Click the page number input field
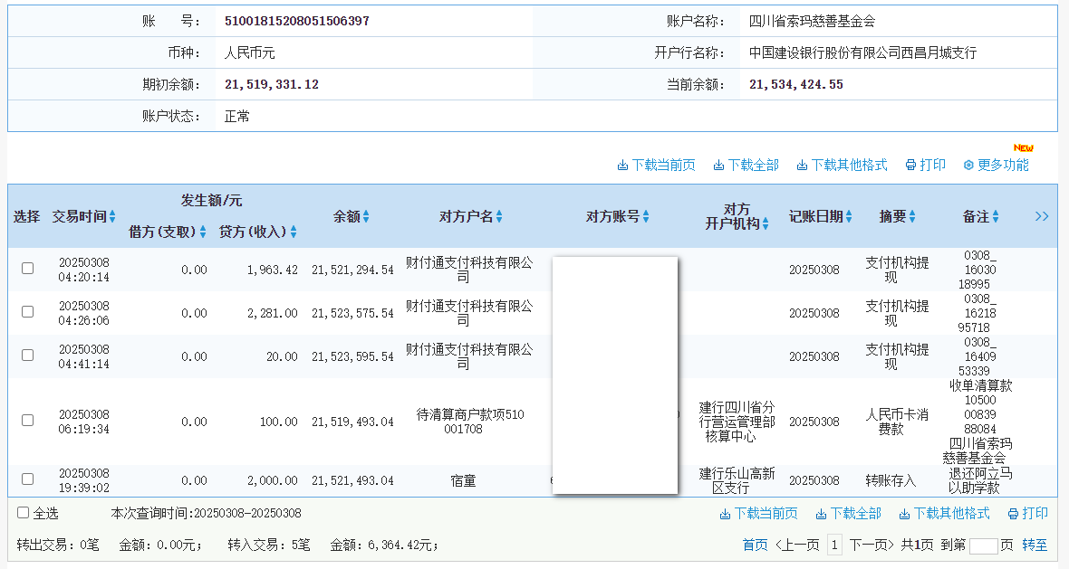The image size is (1069, 569). (x=983, y=545)
